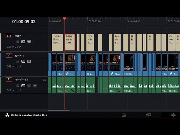Select the ST1 track destination button
Viewport: 180px width, 135px height.
pyautogui.click(x=9, y=36)
